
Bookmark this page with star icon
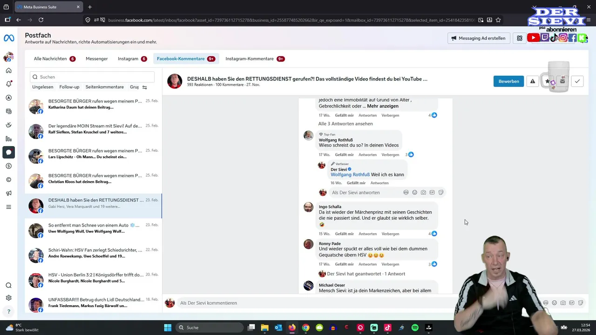pos(498,20)
